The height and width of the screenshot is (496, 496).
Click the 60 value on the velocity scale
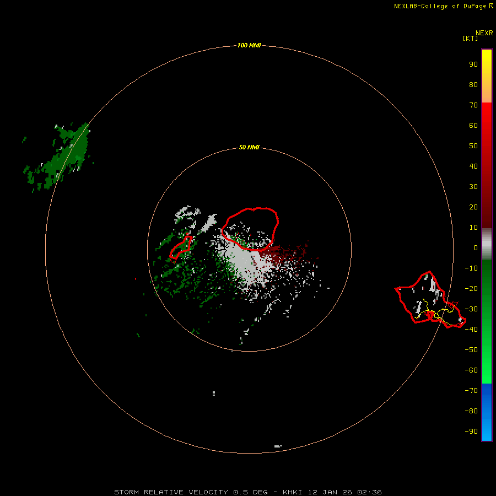[473, 126]
